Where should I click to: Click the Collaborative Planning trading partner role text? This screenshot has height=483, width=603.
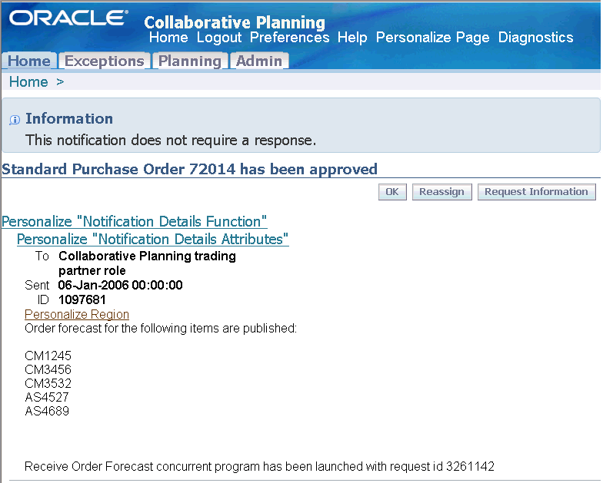pyautogui.click(x=147, y=263)
